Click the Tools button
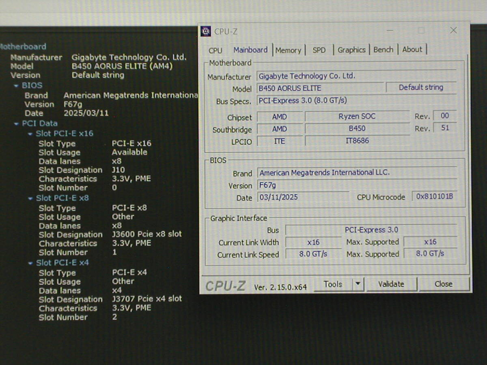 [x=333, y=284]
